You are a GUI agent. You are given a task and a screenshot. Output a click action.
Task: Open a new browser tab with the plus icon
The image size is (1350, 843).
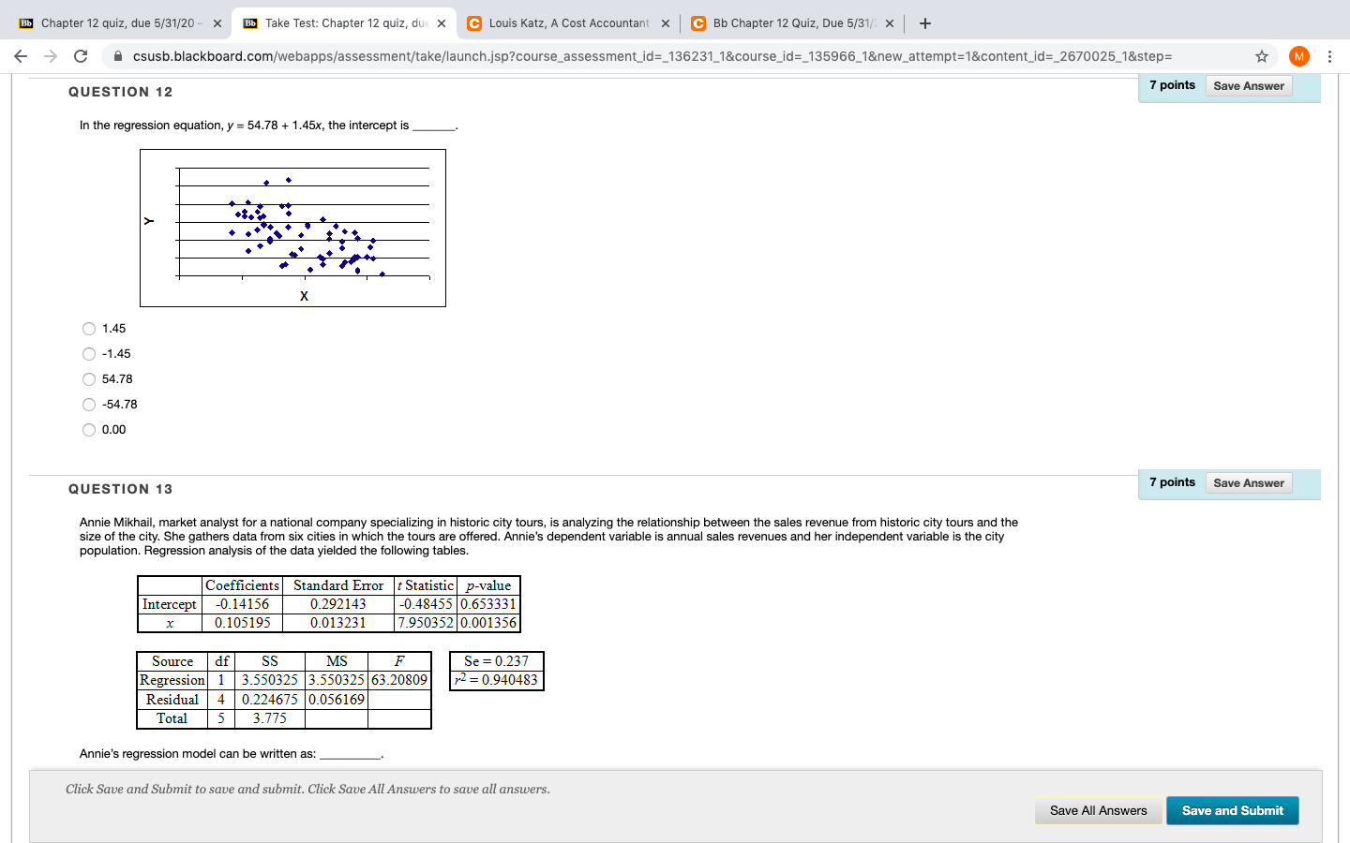924,22
